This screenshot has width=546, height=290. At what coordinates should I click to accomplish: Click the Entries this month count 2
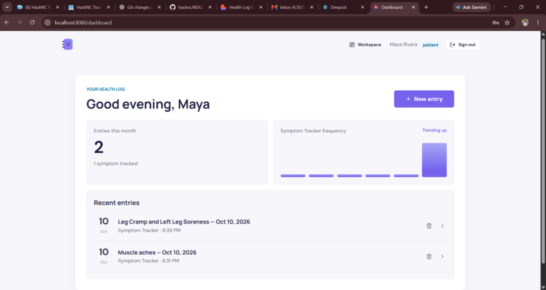pyautogui.click(x=98, y=147)
